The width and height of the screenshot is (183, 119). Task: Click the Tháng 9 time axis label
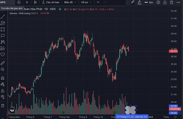pos(83,117)
